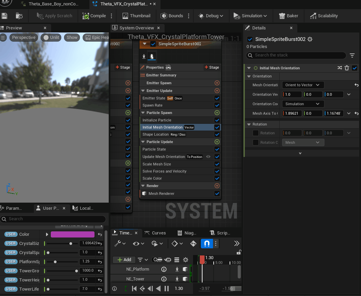Open the viewport Show menu
361x296 pixels.
coord(72,38)
